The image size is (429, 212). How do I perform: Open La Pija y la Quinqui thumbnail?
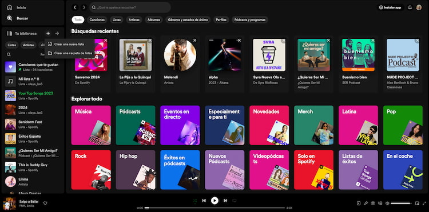click(136, 55)
